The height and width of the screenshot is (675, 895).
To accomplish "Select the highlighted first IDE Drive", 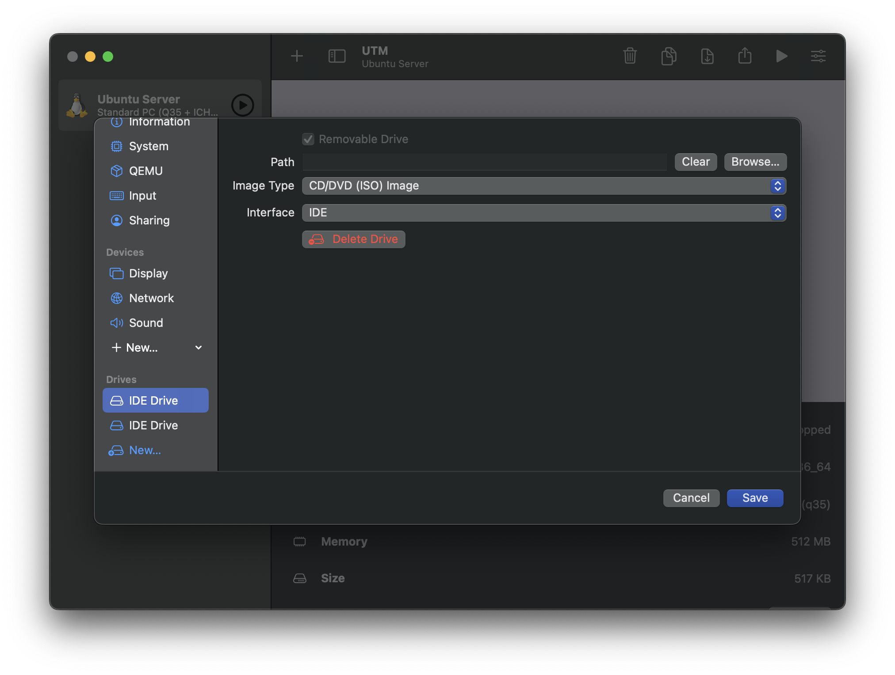I will point(155,401).
